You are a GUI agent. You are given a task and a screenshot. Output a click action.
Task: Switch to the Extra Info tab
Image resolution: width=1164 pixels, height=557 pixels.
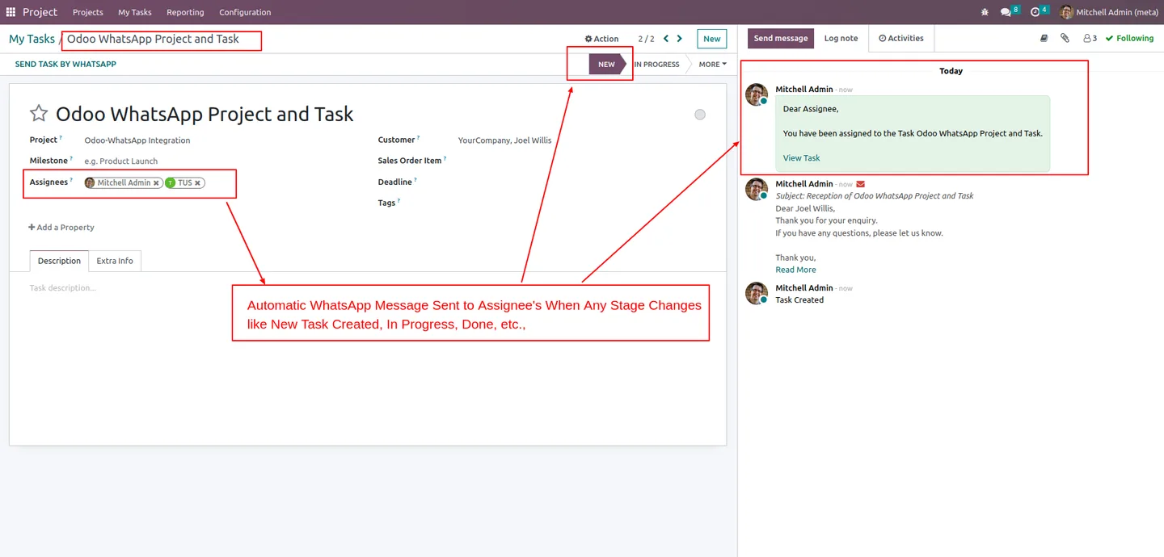click(x=115, y=261)
